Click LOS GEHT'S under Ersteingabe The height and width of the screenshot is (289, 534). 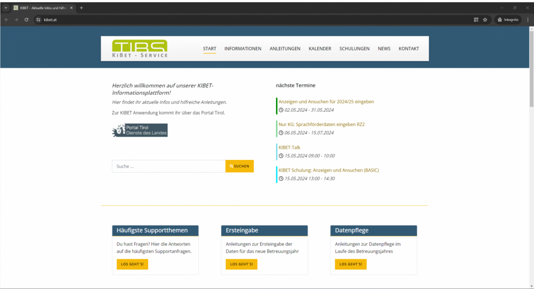(x=241, y=264)
